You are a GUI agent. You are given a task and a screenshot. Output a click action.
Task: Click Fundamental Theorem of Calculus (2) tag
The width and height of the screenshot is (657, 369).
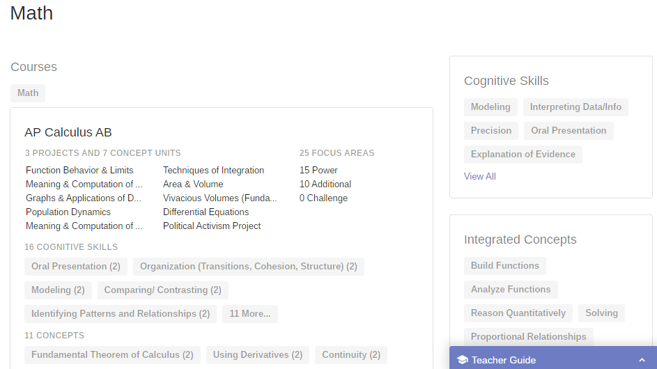pos(112,355)
